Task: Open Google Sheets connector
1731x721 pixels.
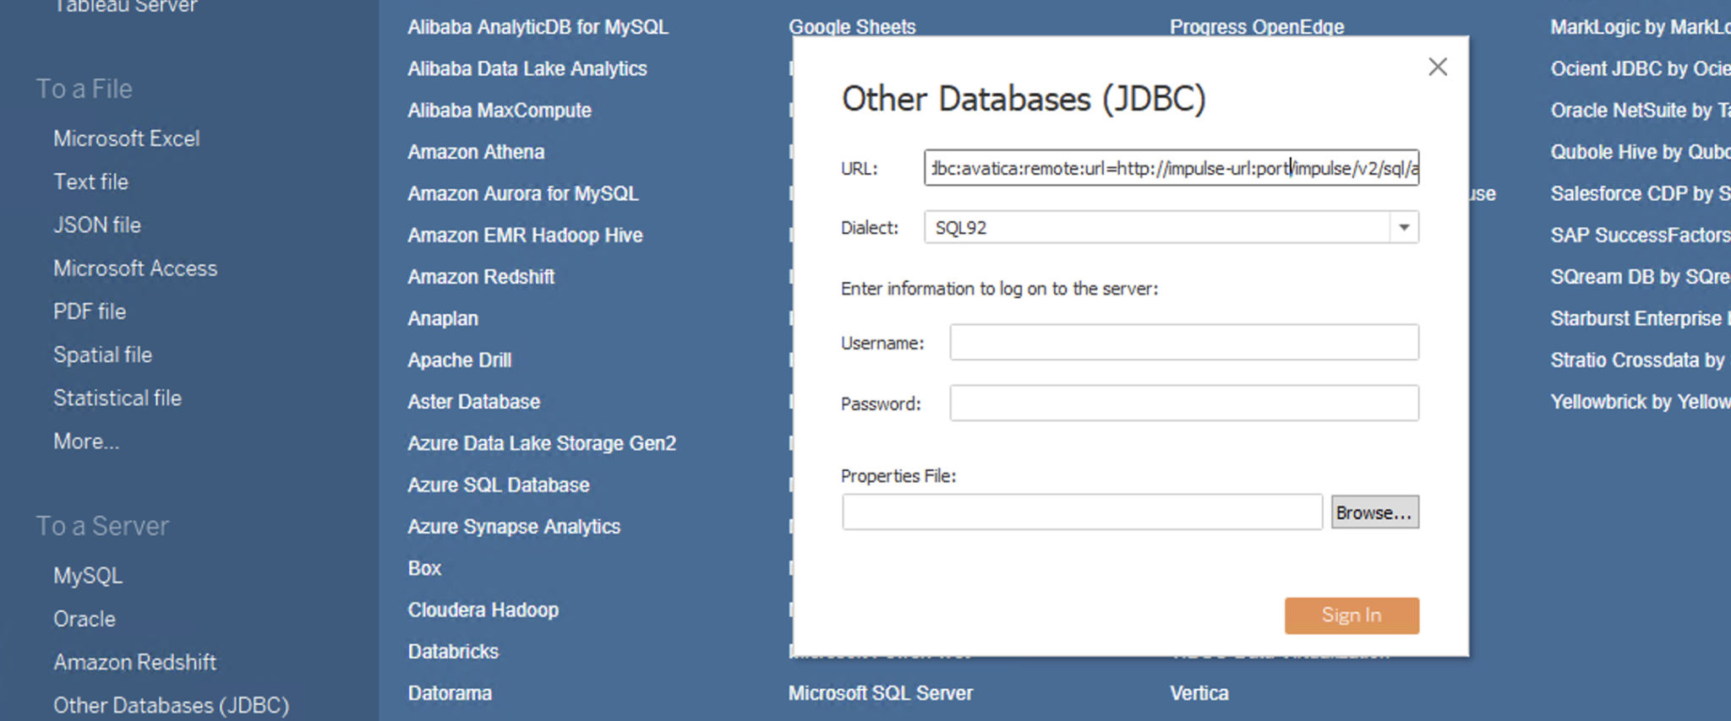Action: (x=852, y=27)
